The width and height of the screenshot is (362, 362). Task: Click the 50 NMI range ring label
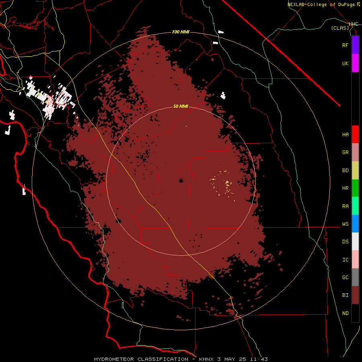(181, 106)
